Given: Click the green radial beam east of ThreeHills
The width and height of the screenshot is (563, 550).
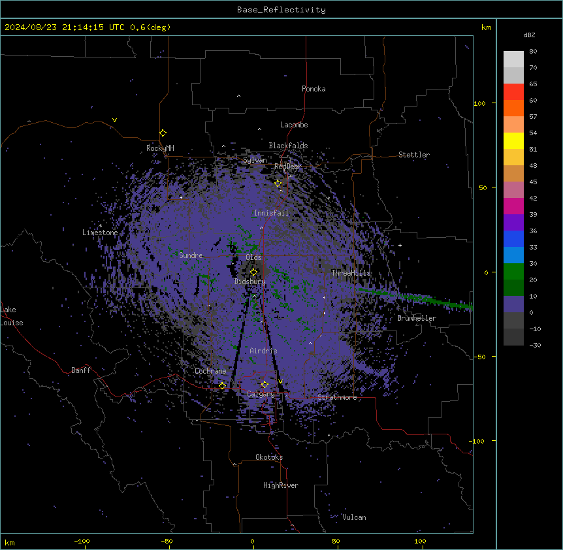Looking at the screenshot, I should pos(415,298).
